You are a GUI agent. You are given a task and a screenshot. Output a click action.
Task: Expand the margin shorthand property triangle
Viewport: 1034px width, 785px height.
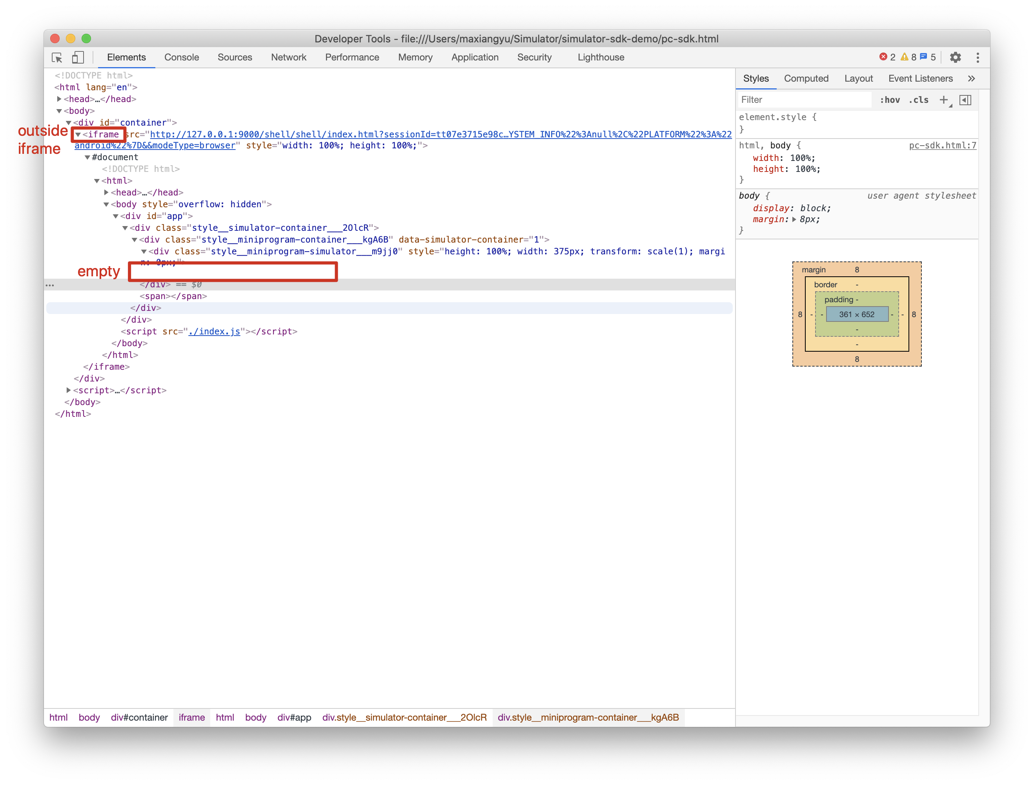click(794, 219)
